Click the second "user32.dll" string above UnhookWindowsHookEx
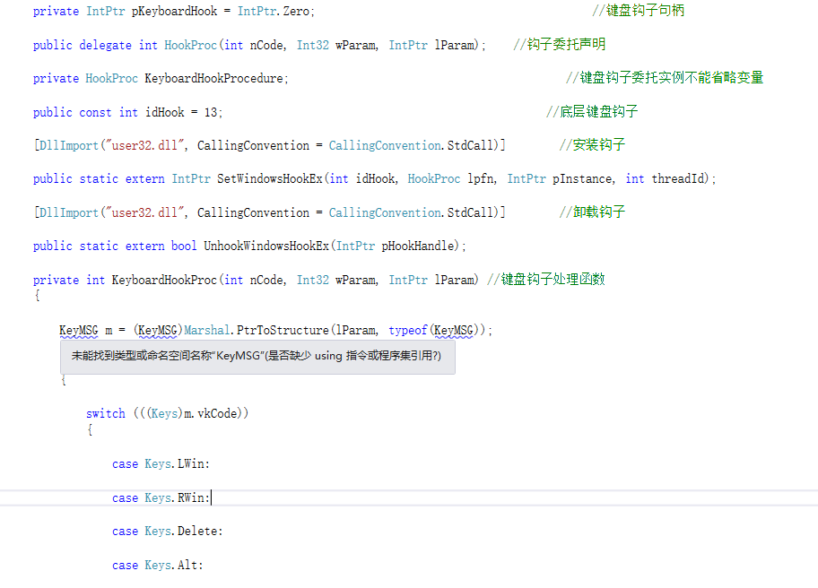 click(145, 212)
